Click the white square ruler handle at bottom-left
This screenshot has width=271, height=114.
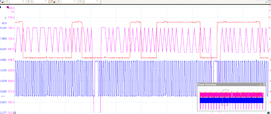coord(15,112)
